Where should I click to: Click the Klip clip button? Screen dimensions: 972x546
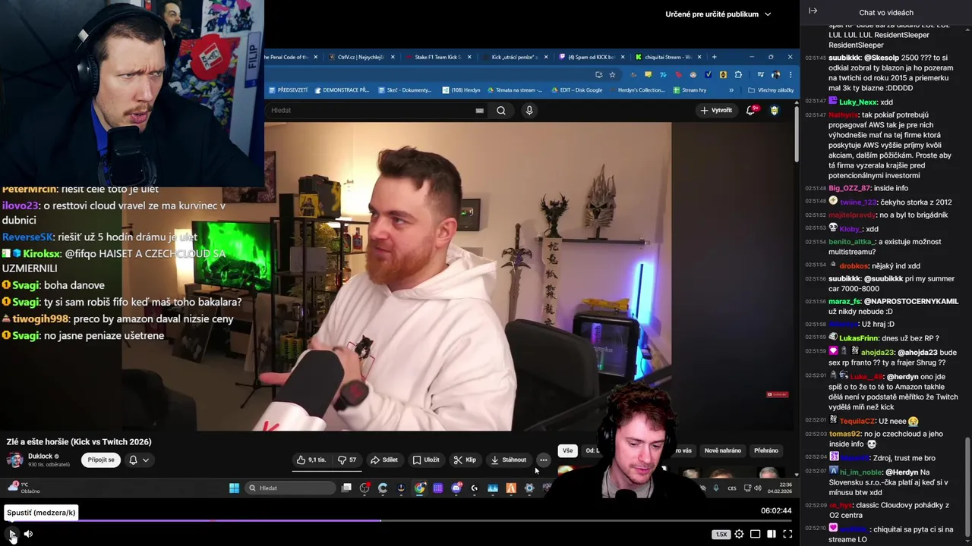(x=465, y=460)
